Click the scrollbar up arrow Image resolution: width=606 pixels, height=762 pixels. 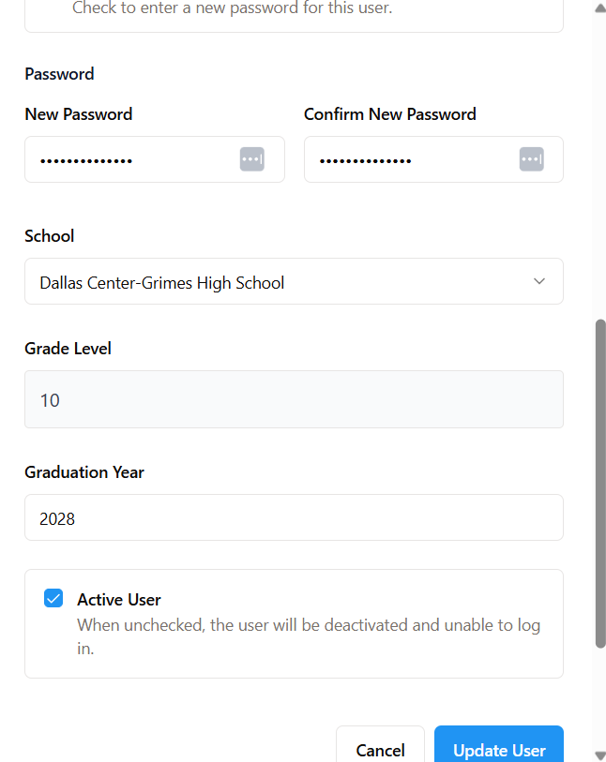(600, 7)
